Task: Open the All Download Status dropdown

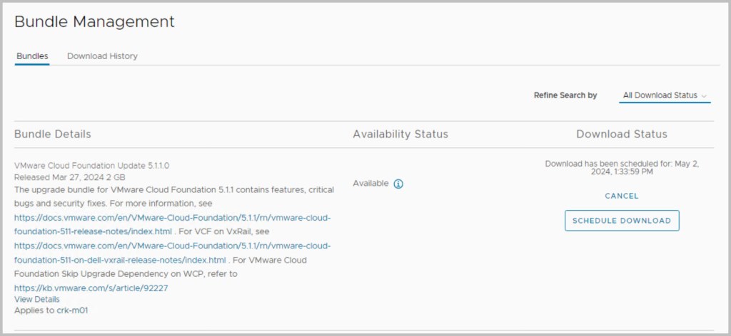Action: pyautogui.click(x=665, y=95)
